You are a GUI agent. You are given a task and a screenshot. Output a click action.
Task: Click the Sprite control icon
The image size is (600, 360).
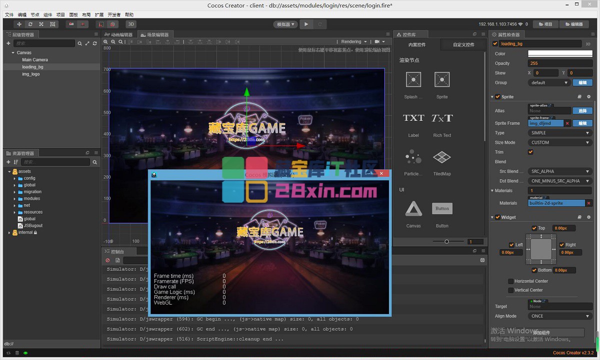pyautogui.click(x=442, y=79)
